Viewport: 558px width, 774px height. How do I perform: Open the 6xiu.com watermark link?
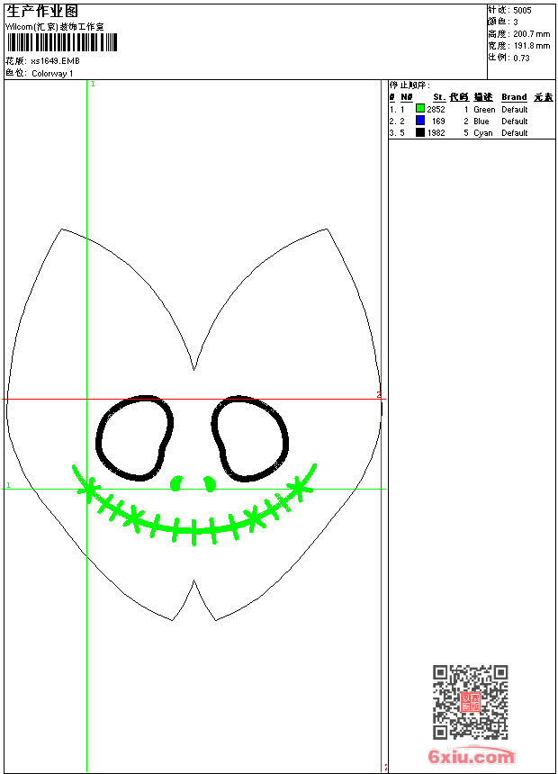click(x=471, y=757)
